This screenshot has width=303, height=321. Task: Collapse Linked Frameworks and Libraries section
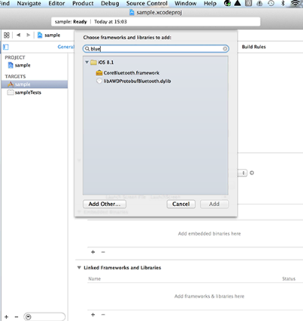pos(79,267)
